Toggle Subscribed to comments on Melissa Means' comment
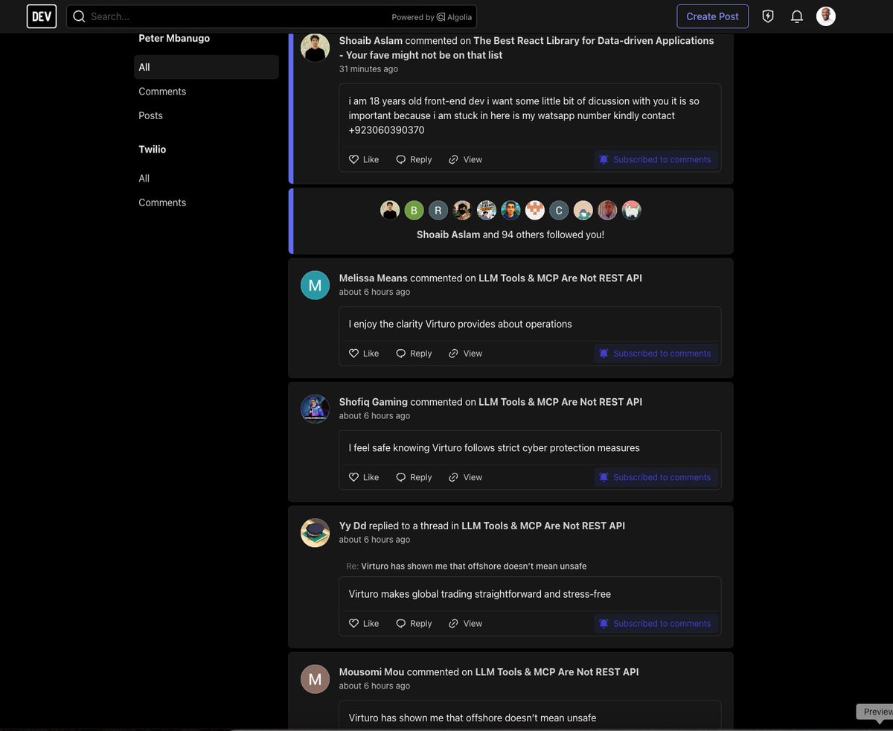The height and width of the screenshot is (731, 893). [x=656, y=354]
